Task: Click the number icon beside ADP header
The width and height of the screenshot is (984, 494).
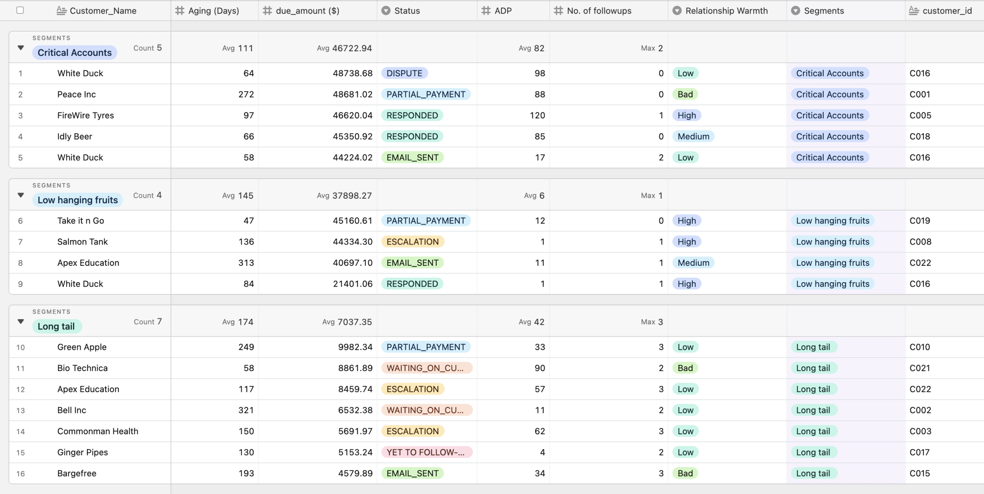Action: pos(486,11)
